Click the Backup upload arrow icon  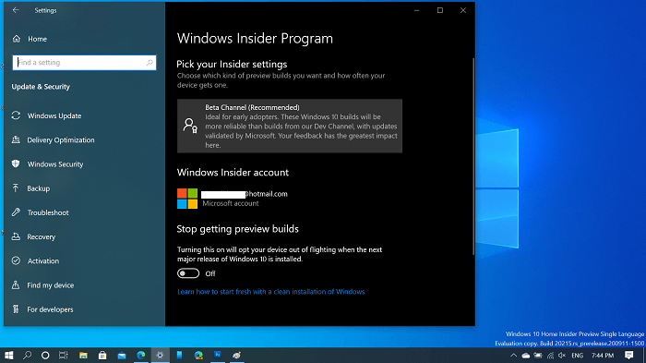16,188
